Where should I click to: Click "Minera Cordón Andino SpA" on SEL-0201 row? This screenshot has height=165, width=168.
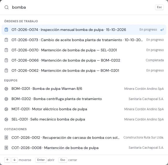pos(144,119)
